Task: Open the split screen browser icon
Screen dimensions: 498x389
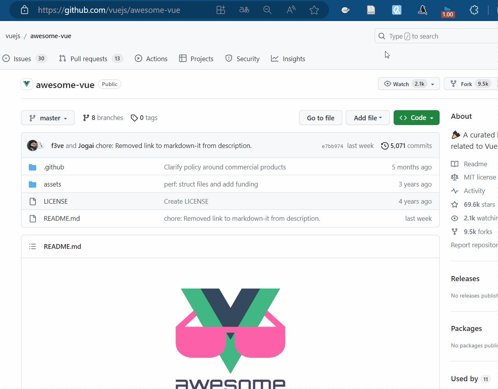Action: [x=221, y=10]
